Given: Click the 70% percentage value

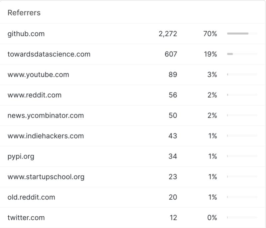Looking at the screenshot, I should click(x=210, y=34).
